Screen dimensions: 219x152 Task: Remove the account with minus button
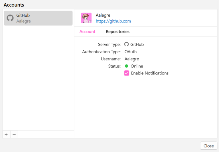(14, 135)
